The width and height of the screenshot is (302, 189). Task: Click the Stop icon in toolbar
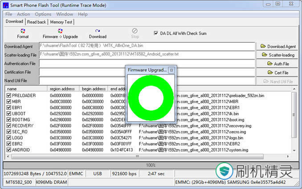pos(135,31)
